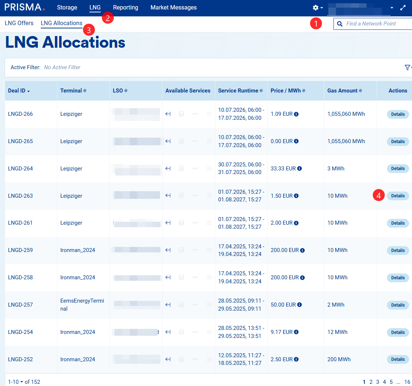Click the storage cylinder icon for LNGD-266
This screenshot has width=412, height=386.
181,114
